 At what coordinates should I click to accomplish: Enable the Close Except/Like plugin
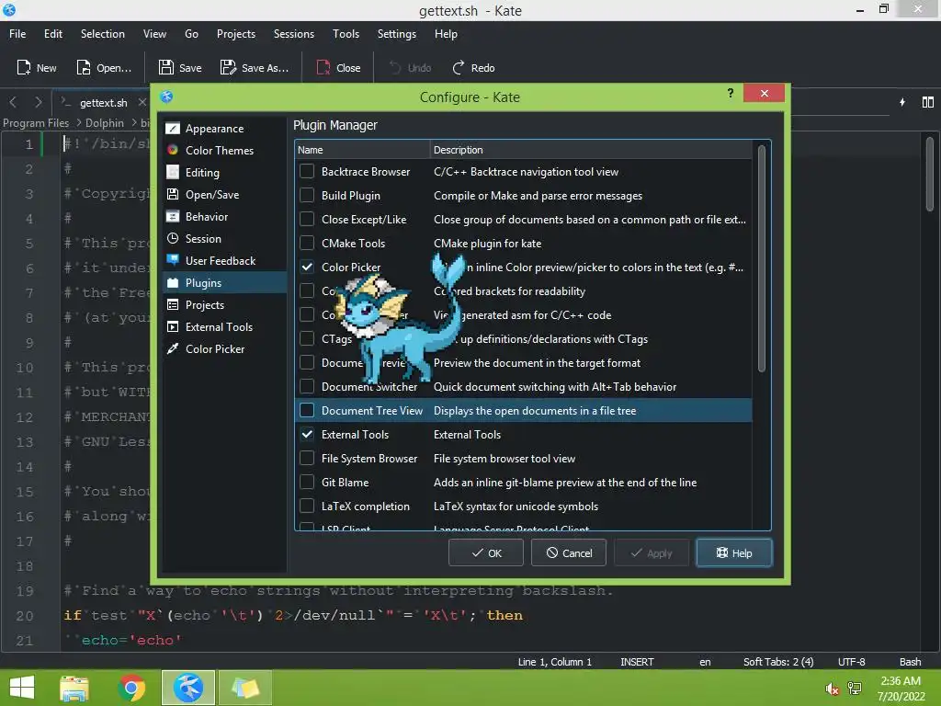307,219
